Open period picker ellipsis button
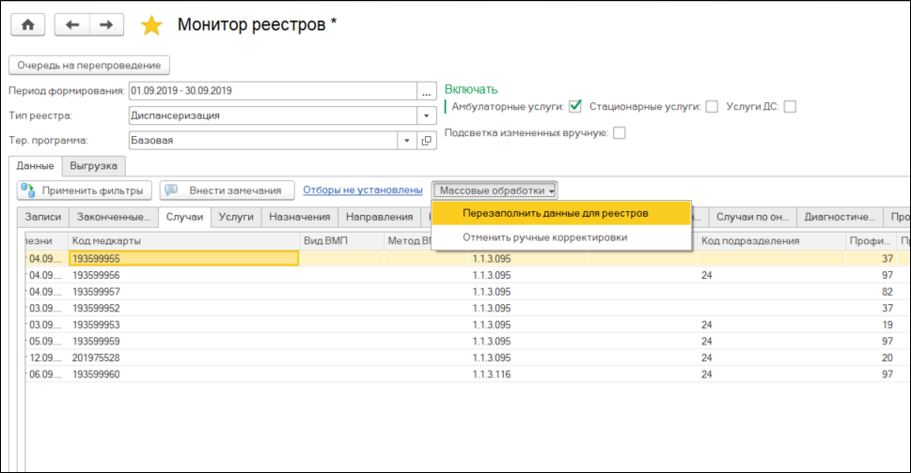Image resolution: width=911 pixels, height=473 pixels. click(x=426, y=91)
